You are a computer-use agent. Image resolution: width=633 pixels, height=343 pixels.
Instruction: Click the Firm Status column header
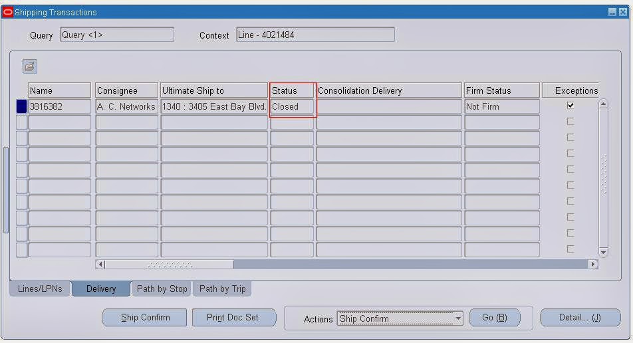coord(502,90)
